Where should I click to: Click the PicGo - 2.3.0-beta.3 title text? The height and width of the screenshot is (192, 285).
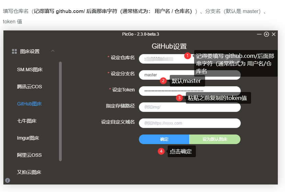[141, 34]
